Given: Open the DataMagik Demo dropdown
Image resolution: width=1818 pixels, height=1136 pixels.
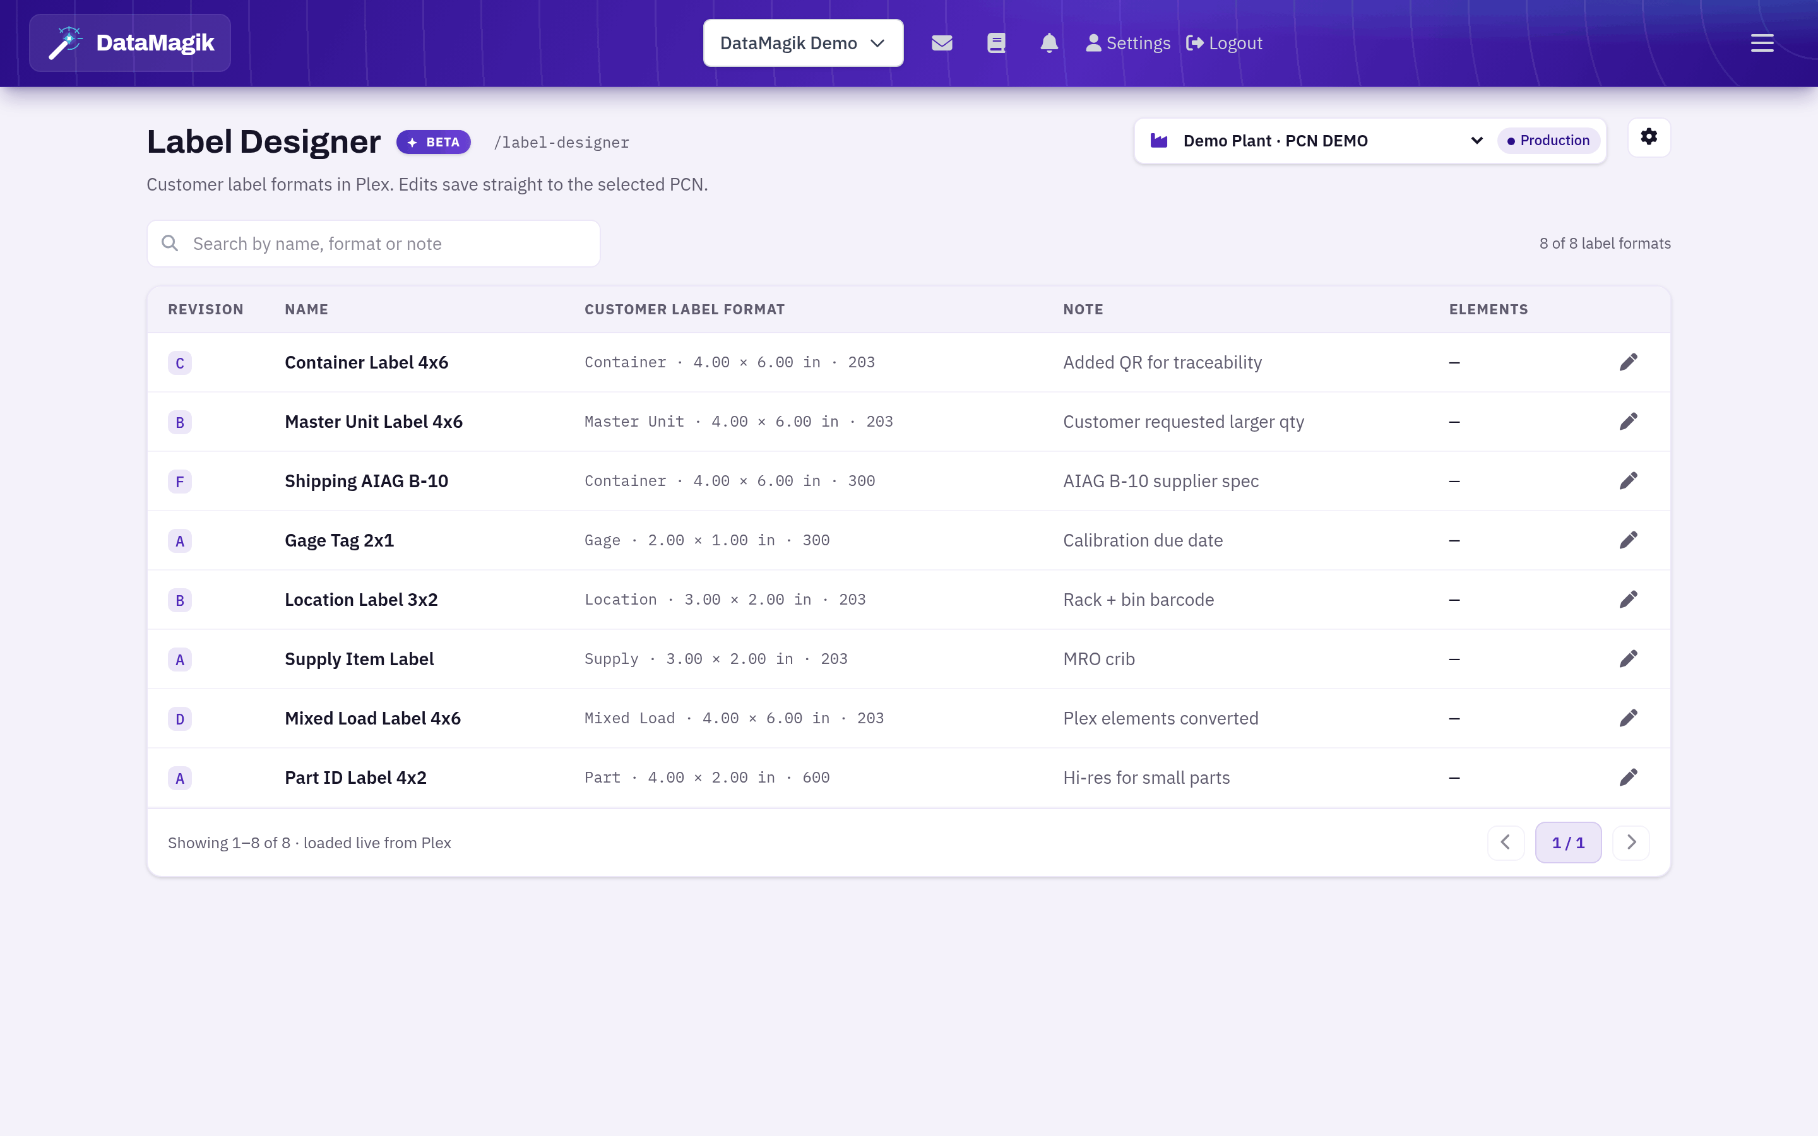Looking at the screenshot, I should 803,43.
